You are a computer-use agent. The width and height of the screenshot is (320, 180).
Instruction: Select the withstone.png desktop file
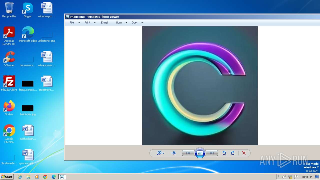(x=47, y=36)
